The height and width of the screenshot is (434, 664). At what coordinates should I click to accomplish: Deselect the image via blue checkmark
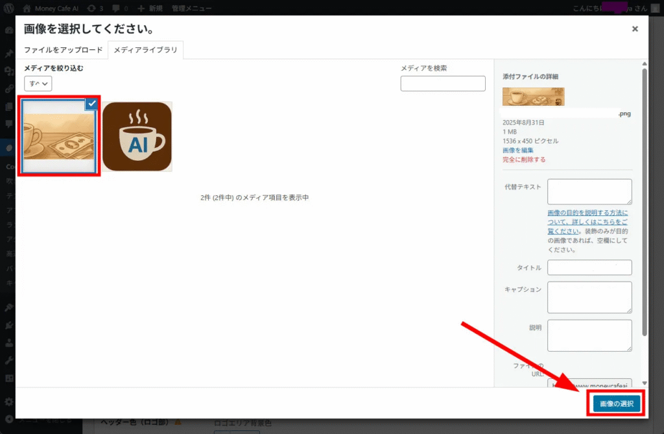(92, 103)
